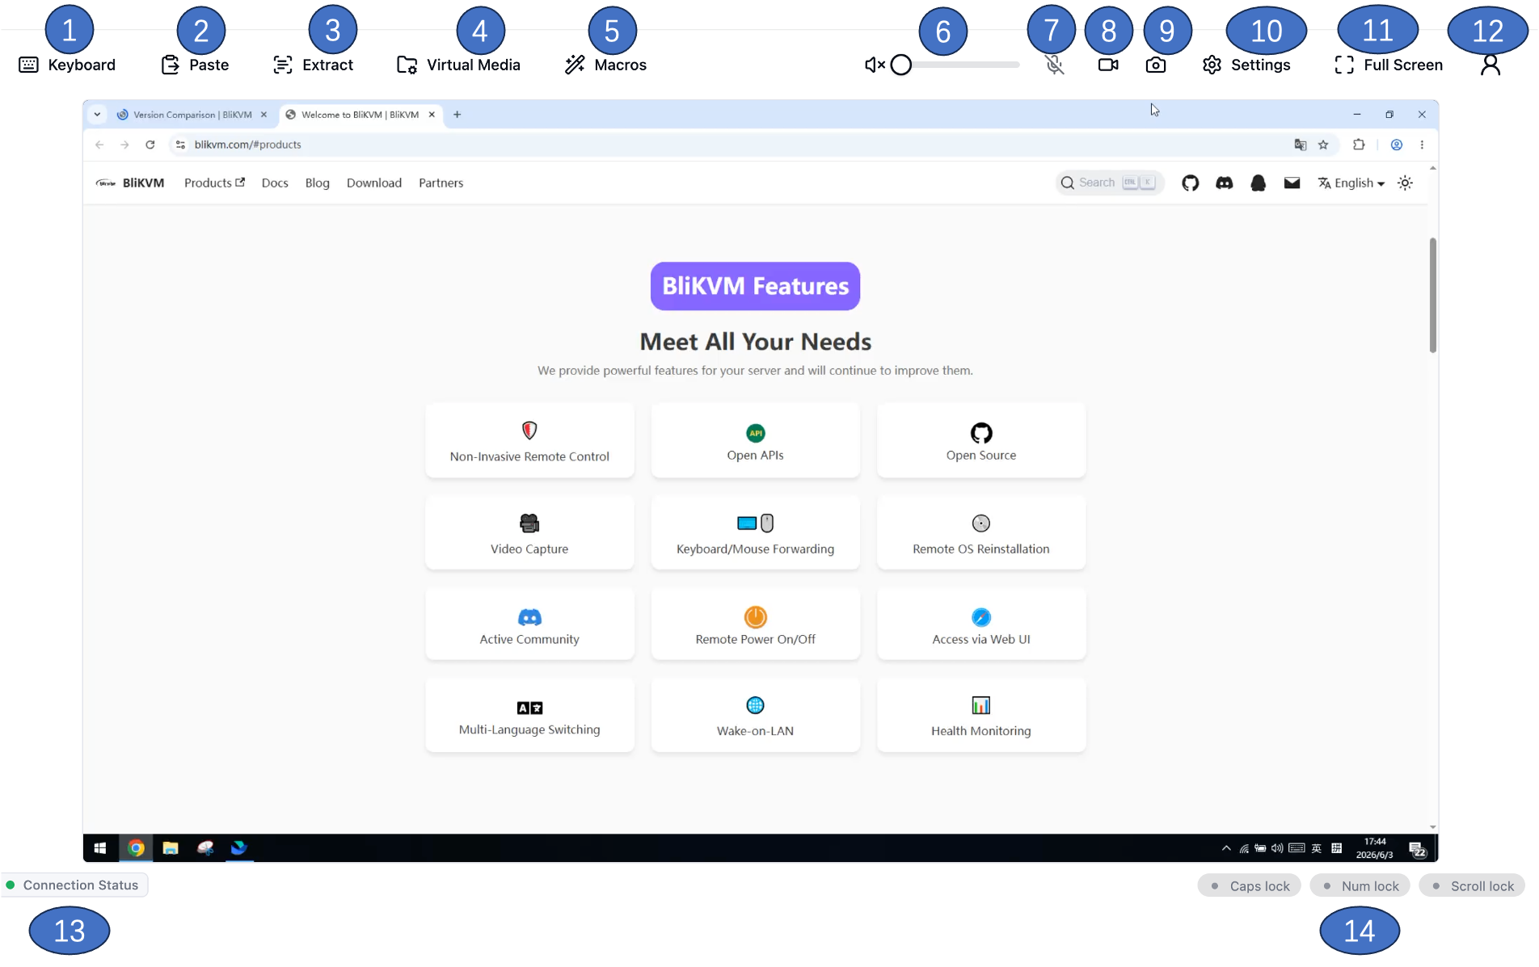Viewport: 1539px width, 967px height.
Task: Select Non-Invasive Remote Control card
Action: (x=529, y=440)
